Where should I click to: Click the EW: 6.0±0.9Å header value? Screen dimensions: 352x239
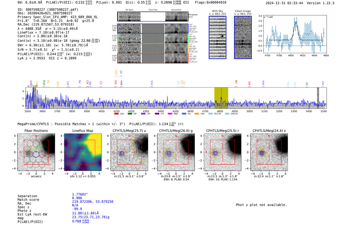pos(30,3)
